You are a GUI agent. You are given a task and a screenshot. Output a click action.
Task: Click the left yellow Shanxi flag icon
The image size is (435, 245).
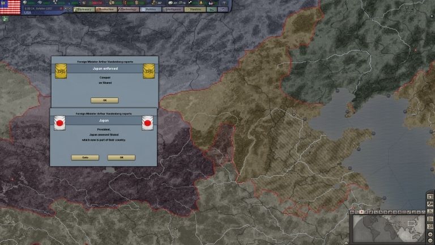click(61, 71)
